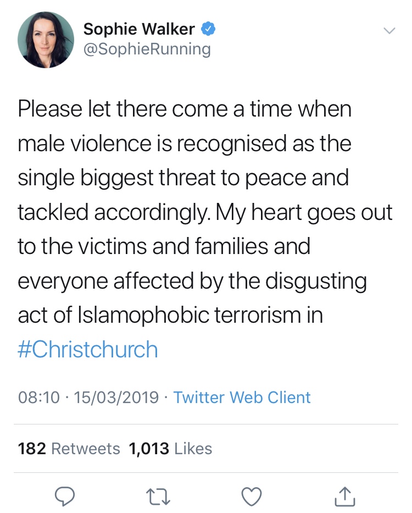
Task: Open the #Christchurch hashtag
Action: [x=88, y=350]
